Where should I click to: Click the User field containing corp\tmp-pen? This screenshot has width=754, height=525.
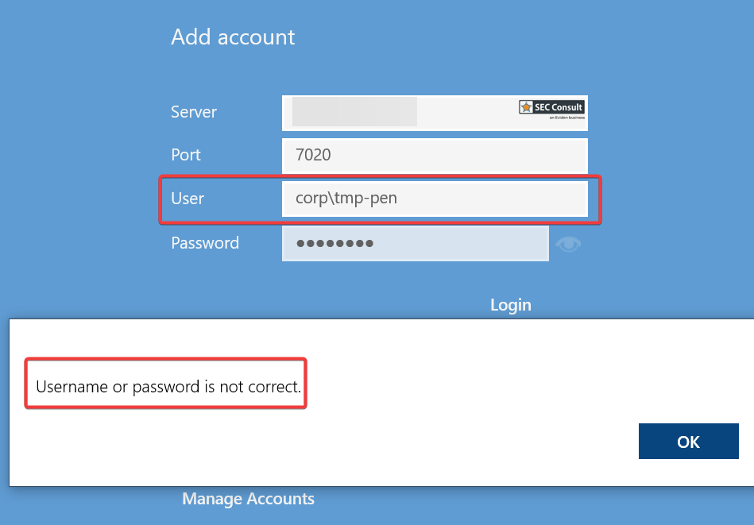434,199
